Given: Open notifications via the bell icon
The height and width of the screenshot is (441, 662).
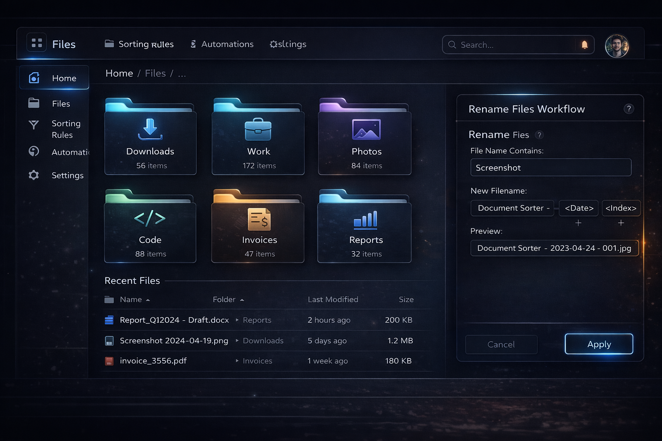Looking at the screenshot, I should (585, 45).
